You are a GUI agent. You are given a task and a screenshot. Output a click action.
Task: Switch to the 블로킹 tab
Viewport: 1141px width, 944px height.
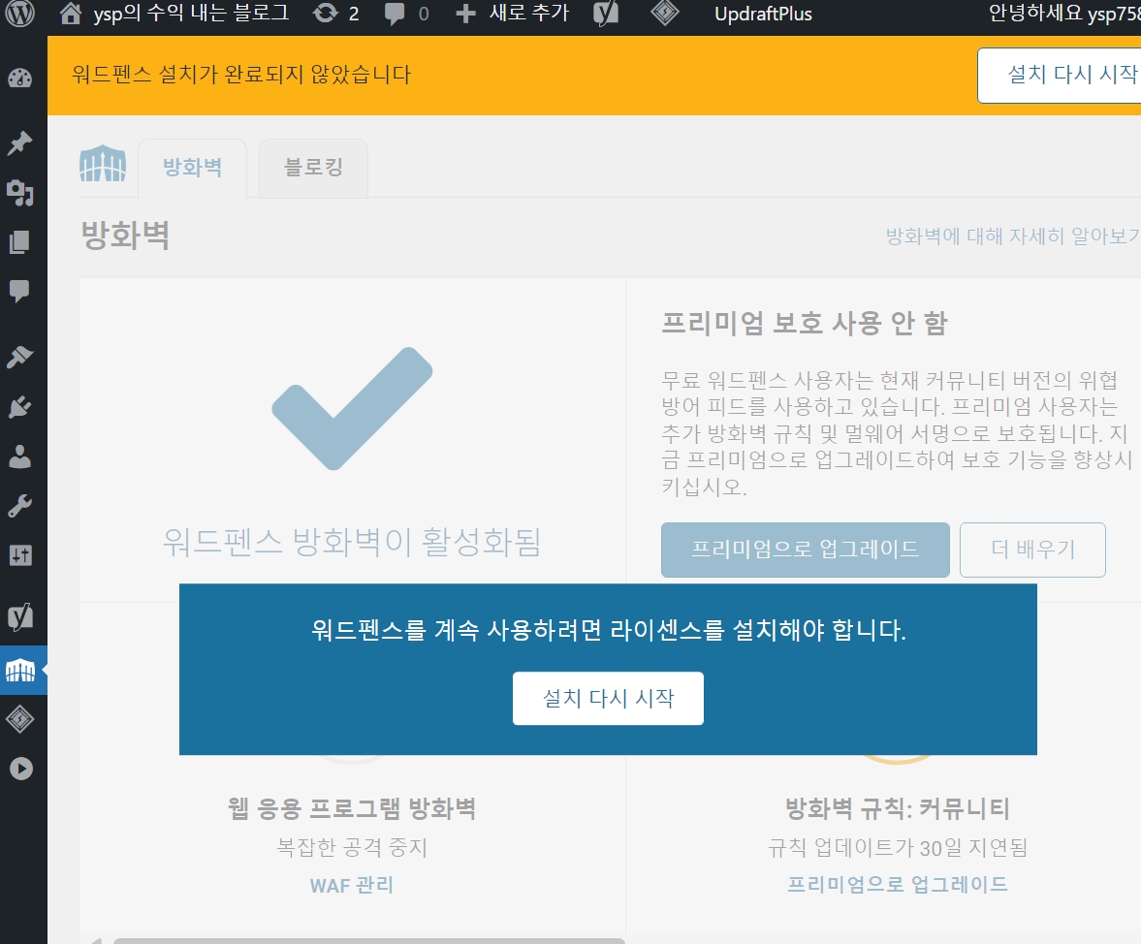[313, 168]
